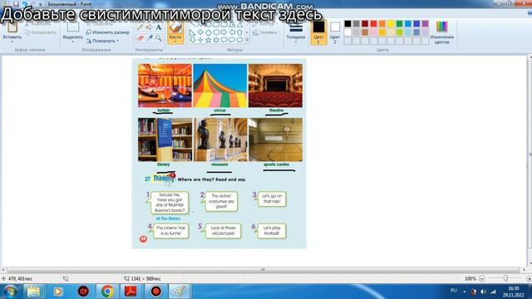Activate Color 2 (Цвет 2) button
532x299 pixels.
tap(335, 32)
